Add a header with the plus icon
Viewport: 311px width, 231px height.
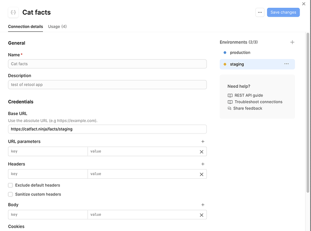203,164
